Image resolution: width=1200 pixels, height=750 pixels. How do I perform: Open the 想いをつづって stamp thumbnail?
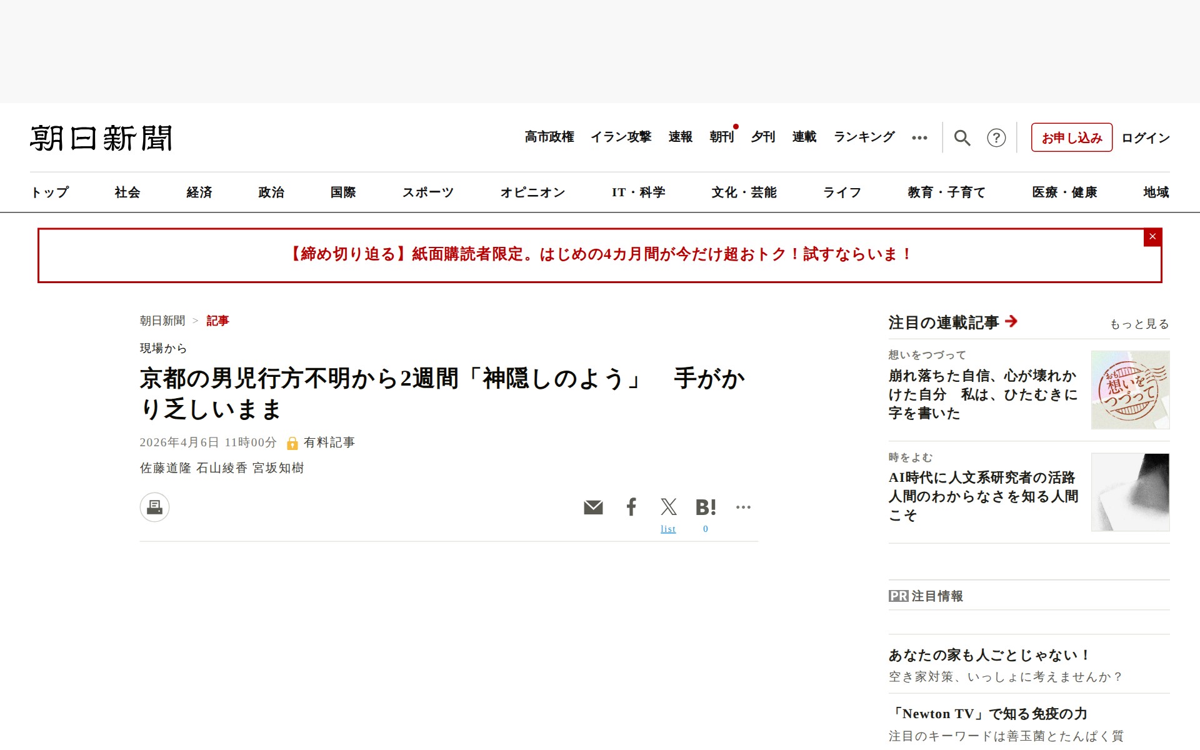pos(1130,390)
